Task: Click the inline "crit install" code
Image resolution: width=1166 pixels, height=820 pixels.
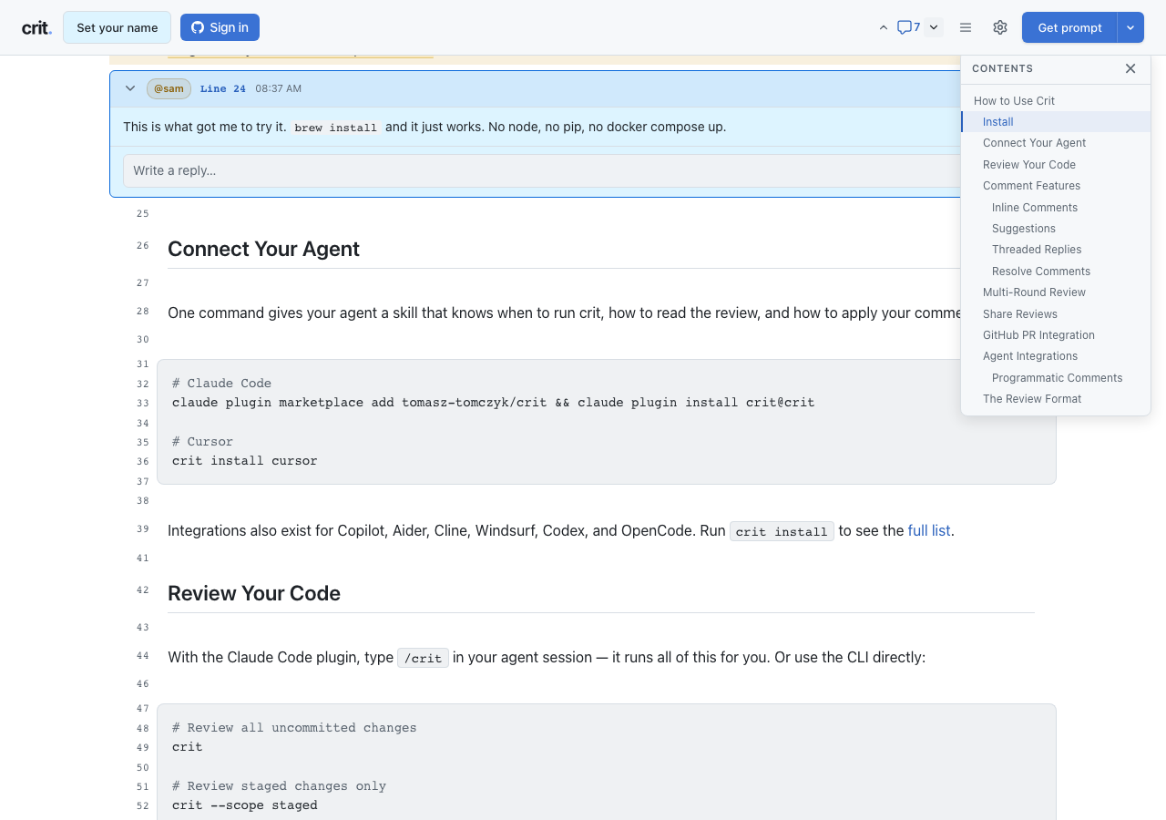Action: (x=782, y=531)
